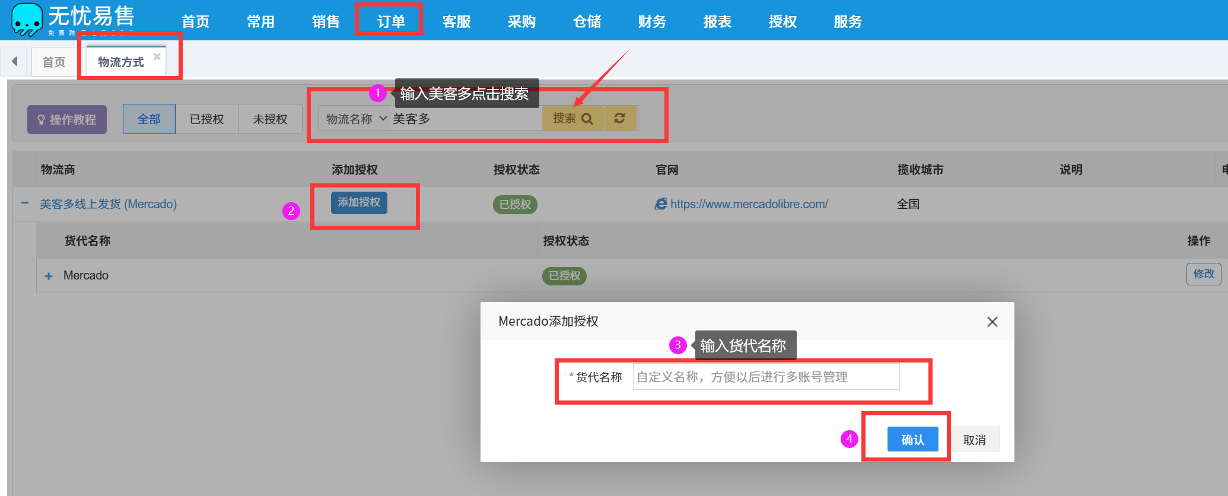
Task: Open the 首页 top menu
Action: (x=195, y=21)
